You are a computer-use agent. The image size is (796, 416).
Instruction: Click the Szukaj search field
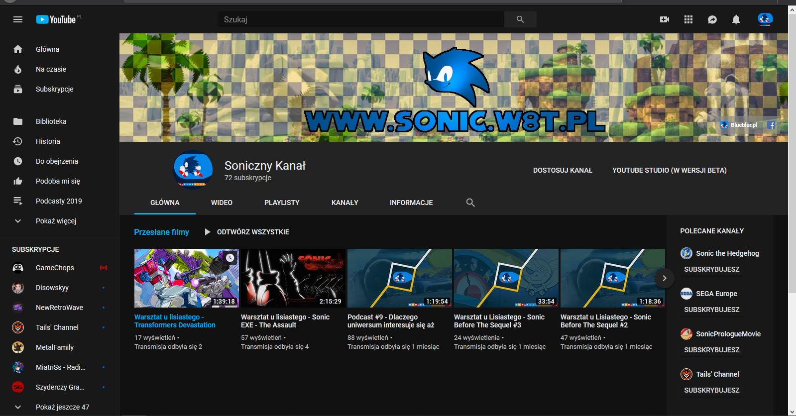361,19
